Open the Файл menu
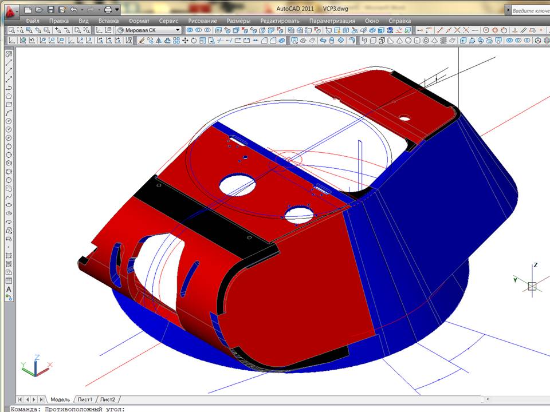Image resolution: width=550 pixels, height=412 pixels. (x=32, y=21)
